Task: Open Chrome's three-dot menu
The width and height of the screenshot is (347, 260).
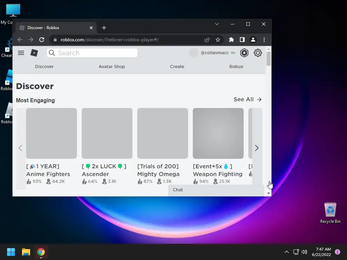Action: tap(264, 40)
